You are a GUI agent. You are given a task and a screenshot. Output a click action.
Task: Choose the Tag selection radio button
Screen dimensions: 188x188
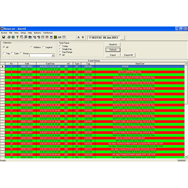[x=4, y=53]
